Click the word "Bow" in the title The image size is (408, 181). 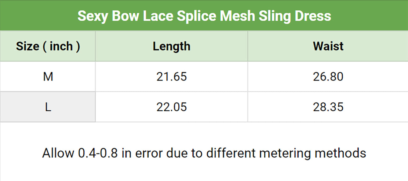(126, 16)
